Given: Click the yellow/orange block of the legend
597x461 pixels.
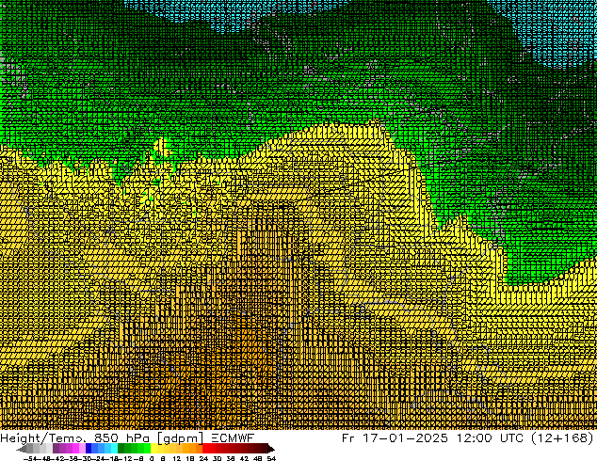Looking at the screenshot, I should tap(176, 449).
